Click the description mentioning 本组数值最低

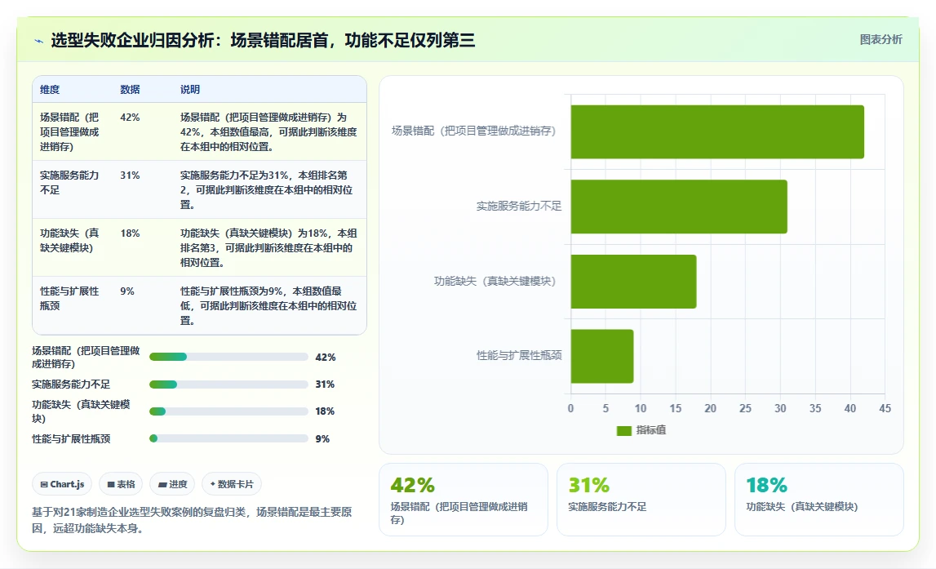click(268, 305)
